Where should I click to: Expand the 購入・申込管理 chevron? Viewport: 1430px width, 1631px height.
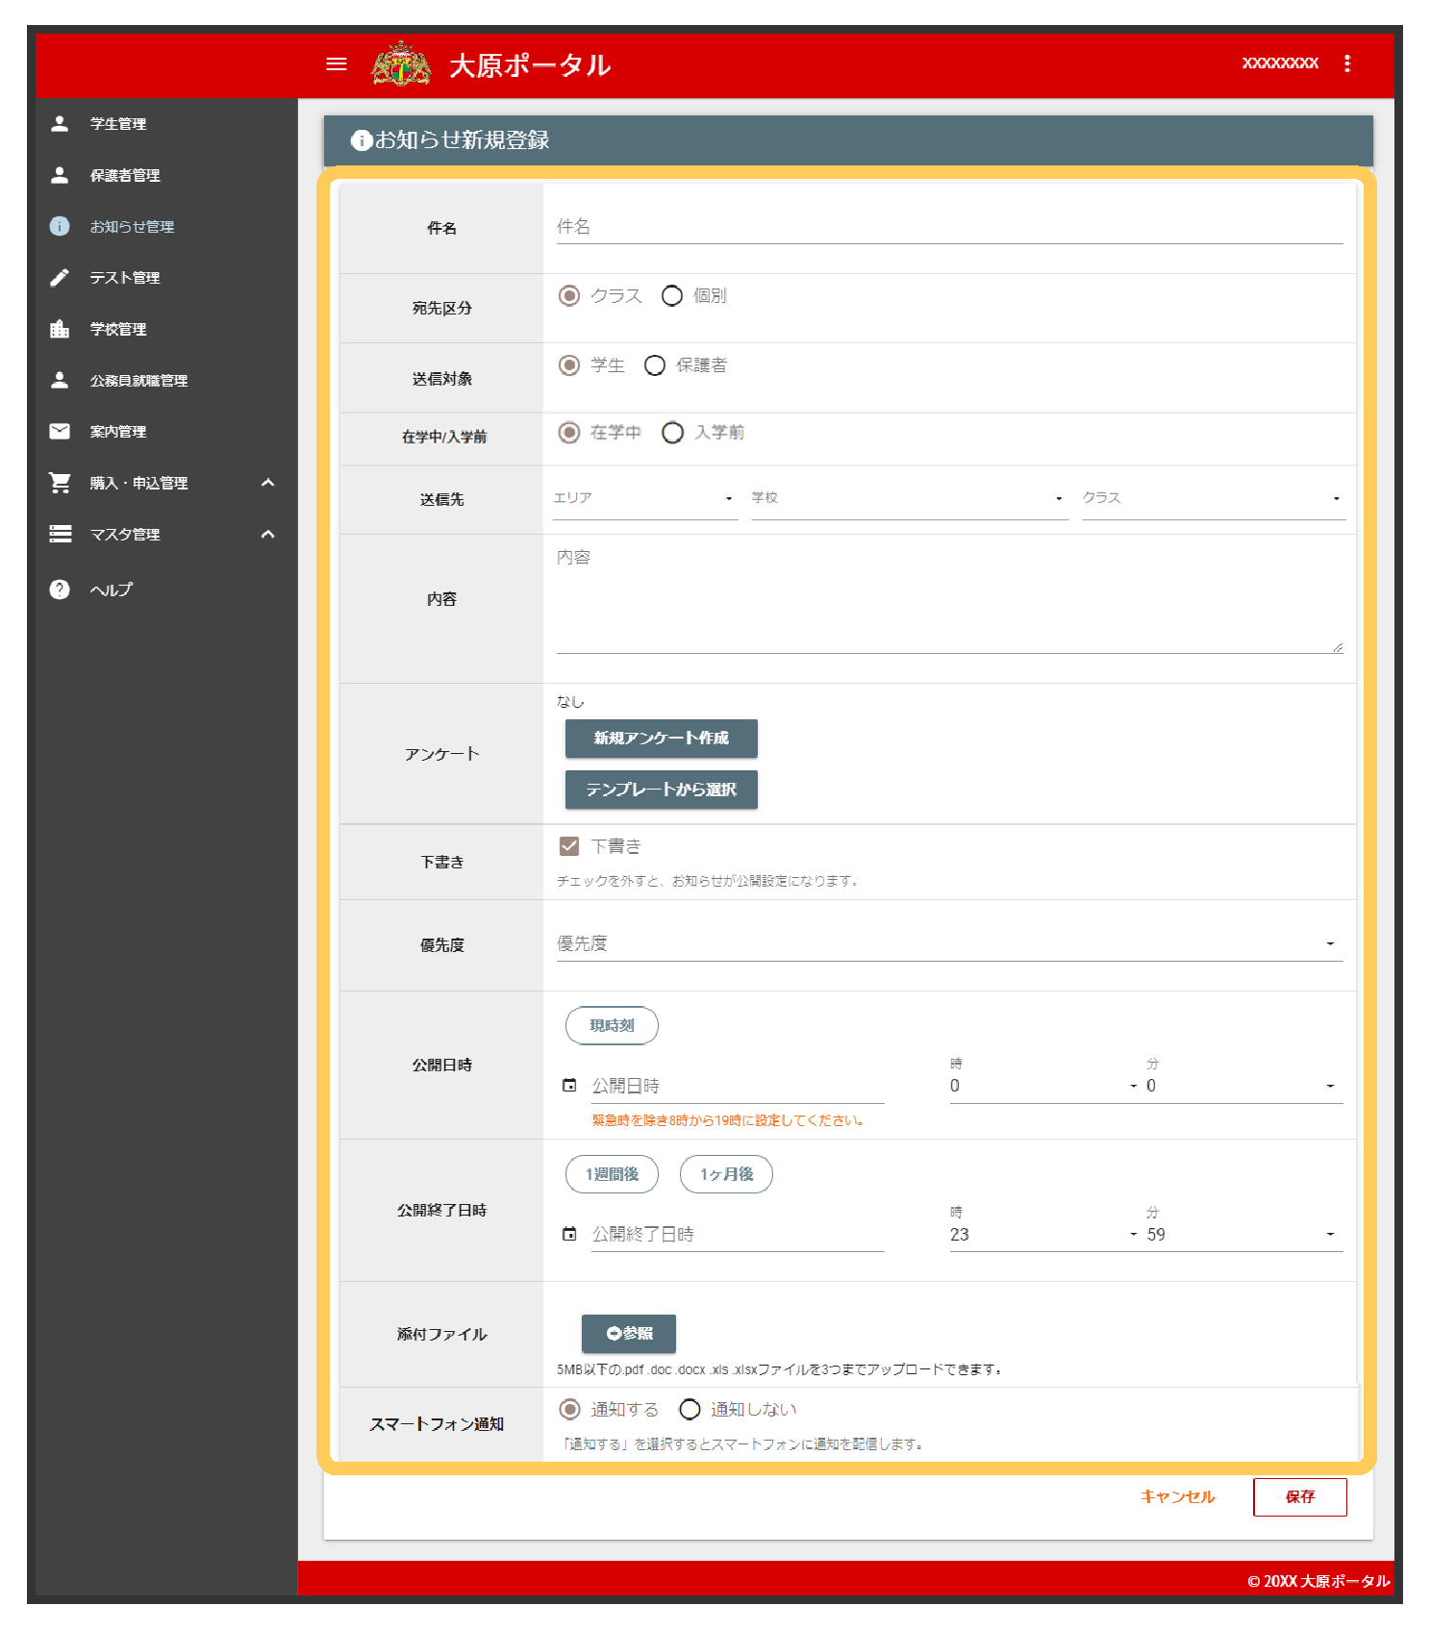[x=268, y=483]
